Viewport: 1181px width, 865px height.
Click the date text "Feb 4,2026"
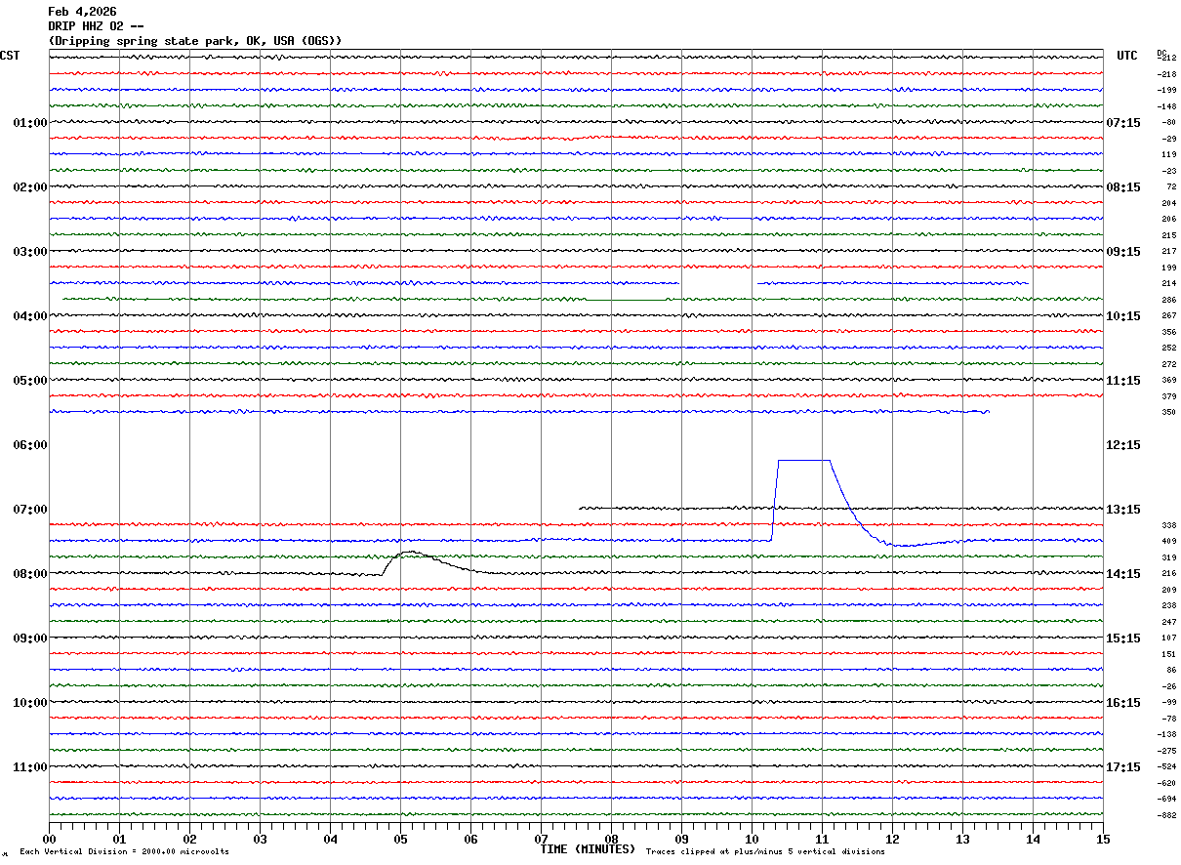tap(82, 12)
